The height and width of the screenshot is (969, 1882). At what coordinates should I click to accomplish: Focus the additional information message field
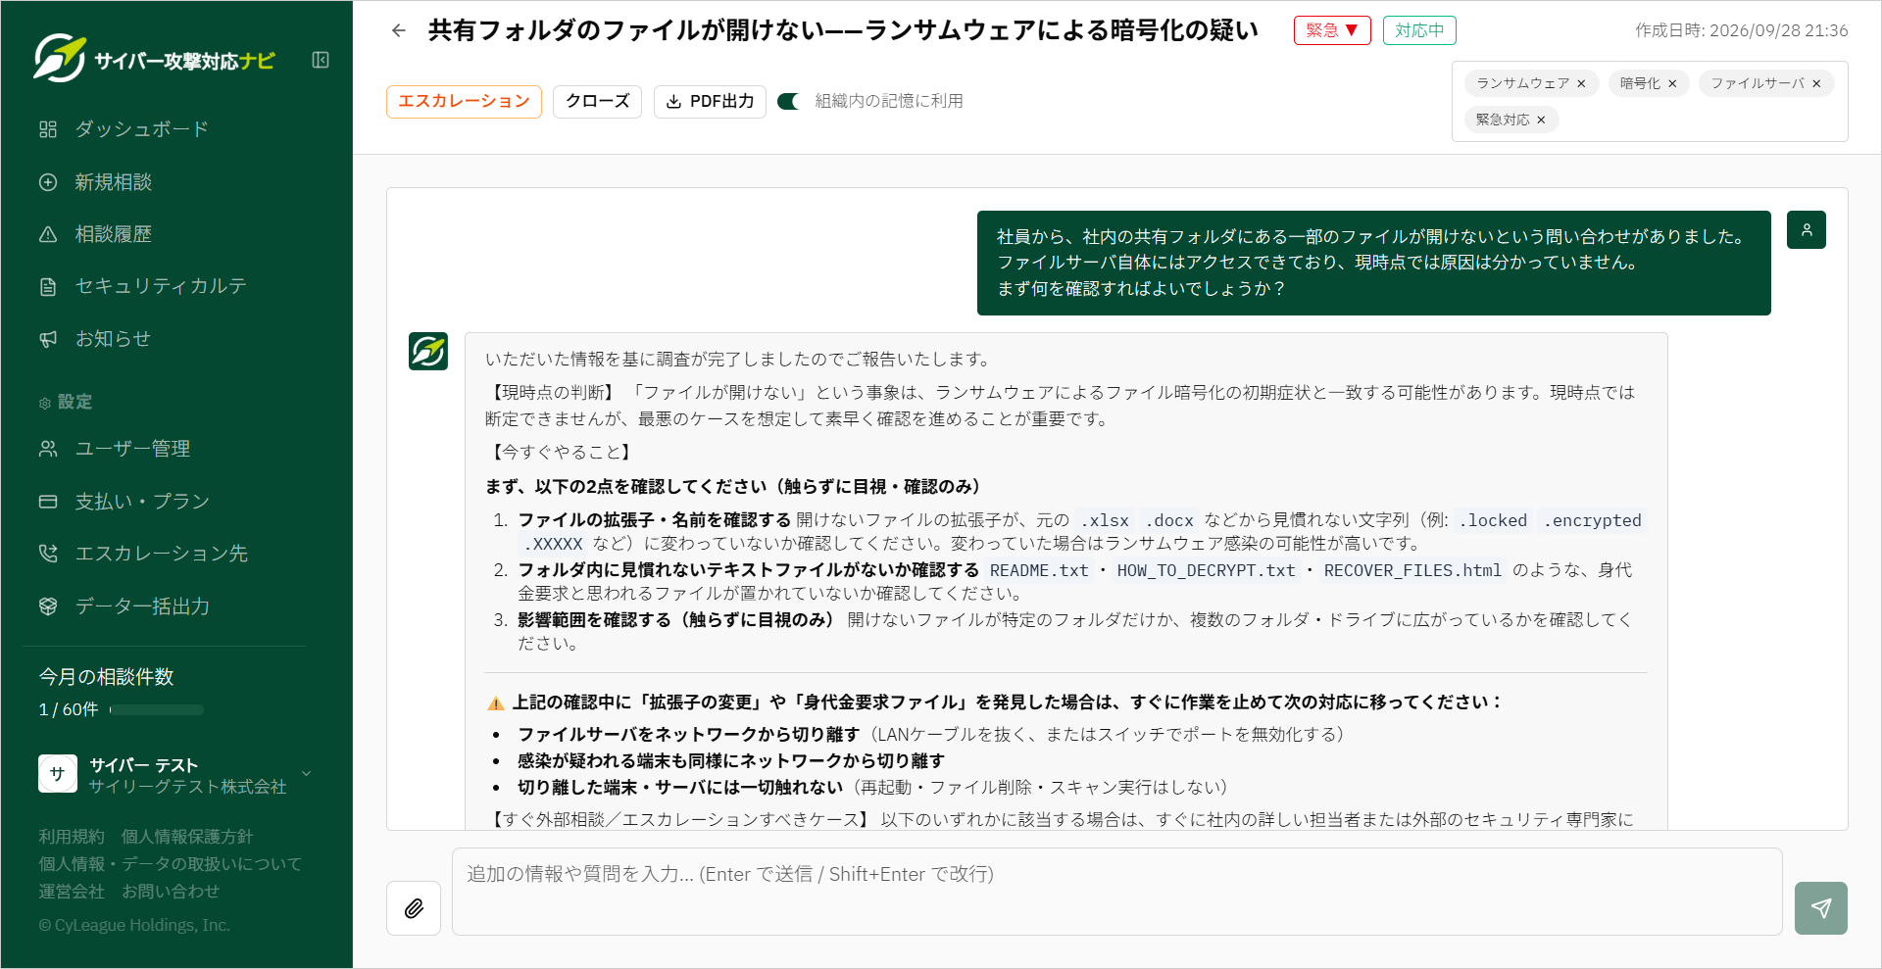tap(1116, 891)
